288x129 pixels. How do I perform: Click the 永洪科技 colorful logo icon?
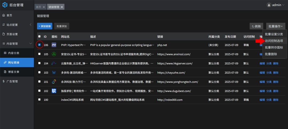(54, 82)
